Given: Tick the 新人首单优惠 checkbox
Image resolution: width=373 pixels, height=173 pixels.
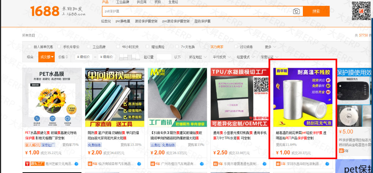Looking at the screenshot, I should point(29,47).
